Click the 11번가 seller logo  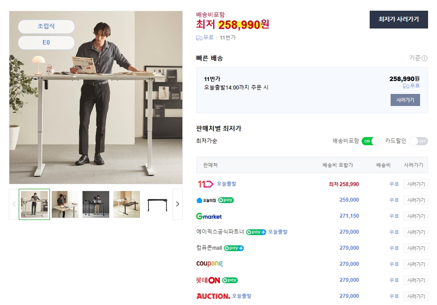pyautogui.click(x=206, y=184)
